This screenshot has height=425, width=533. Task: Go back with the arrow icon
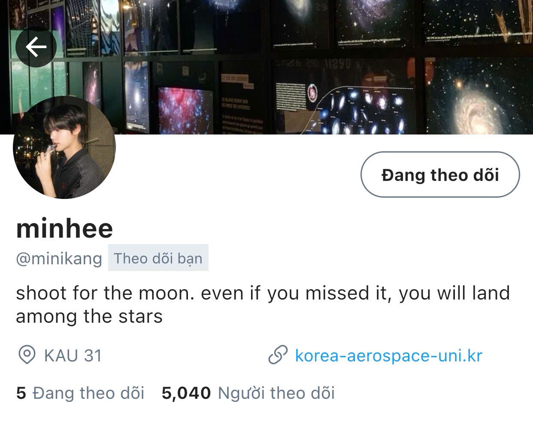[x=36, y=47]
